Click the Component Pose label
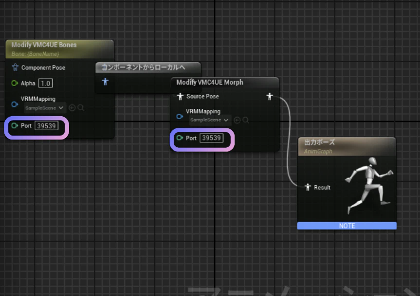The image size is (420, 296). 43,68
